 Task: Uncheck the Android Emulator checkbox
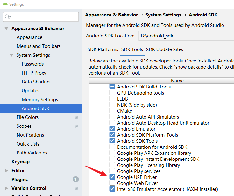pyautogui.click(x=112, y=129)
